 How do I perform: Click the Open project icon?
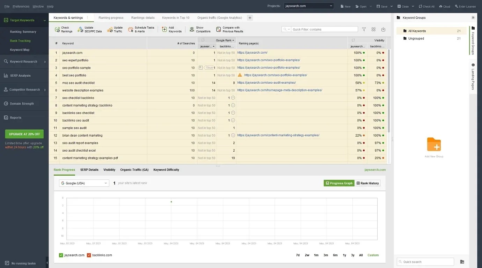pos(357,6)
